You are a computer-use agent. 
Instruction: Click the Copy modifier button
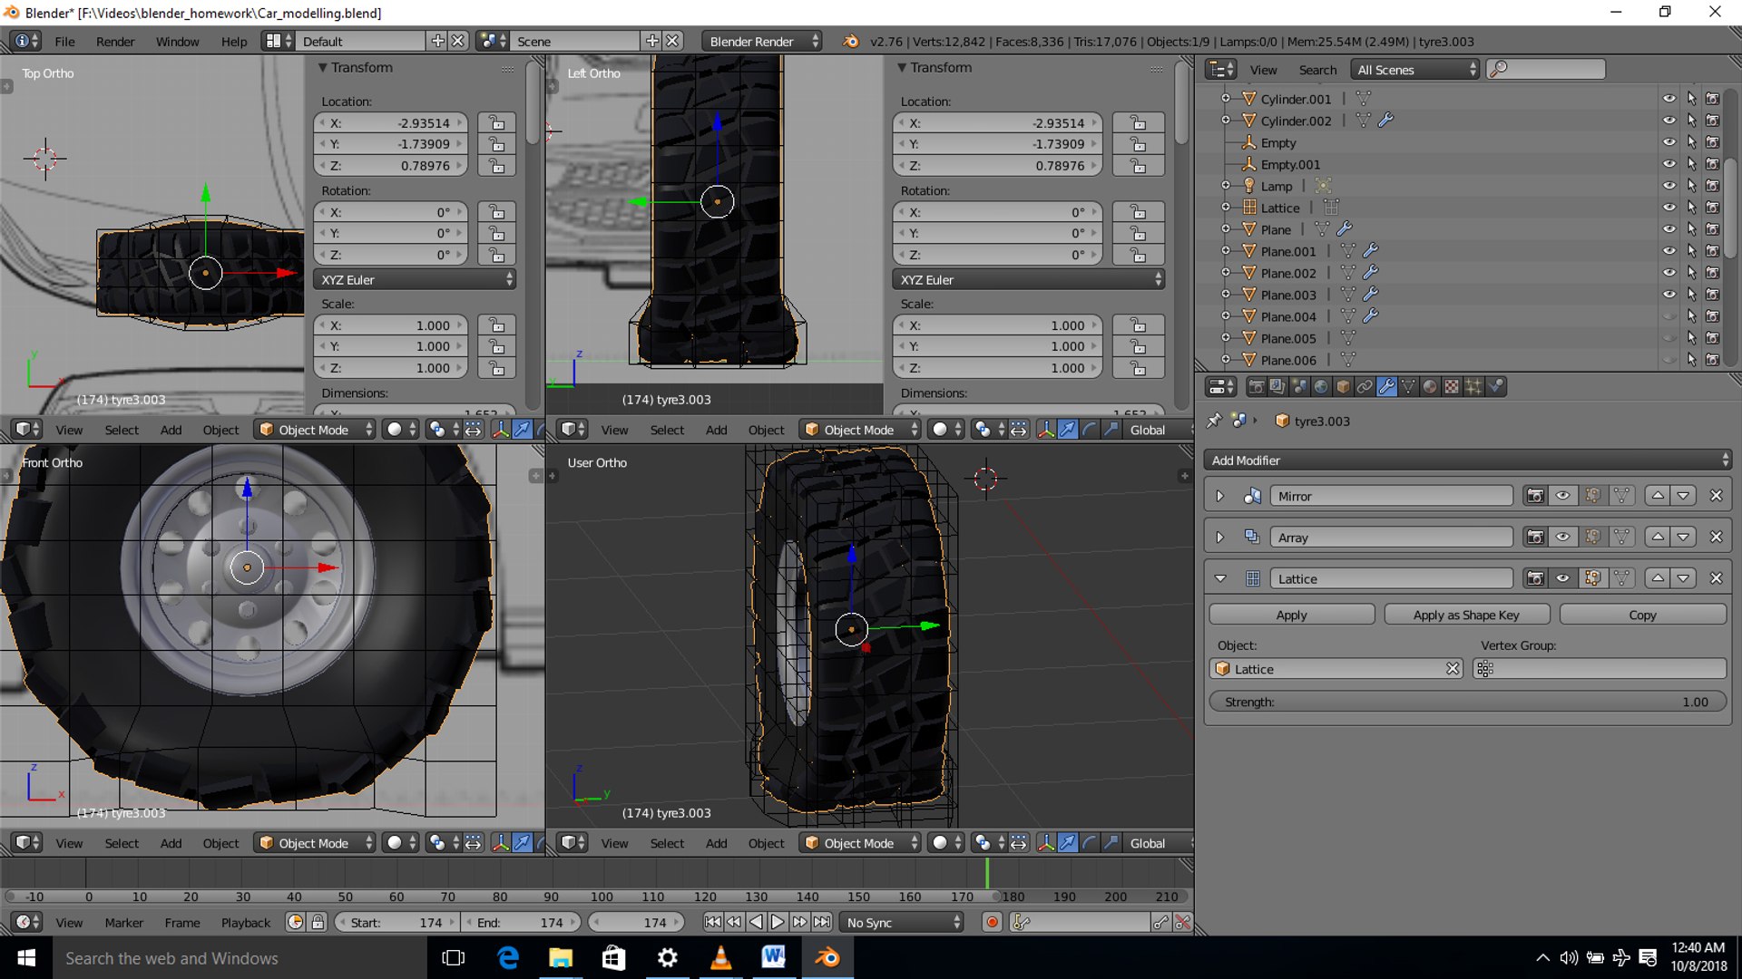pos(1642,615)
